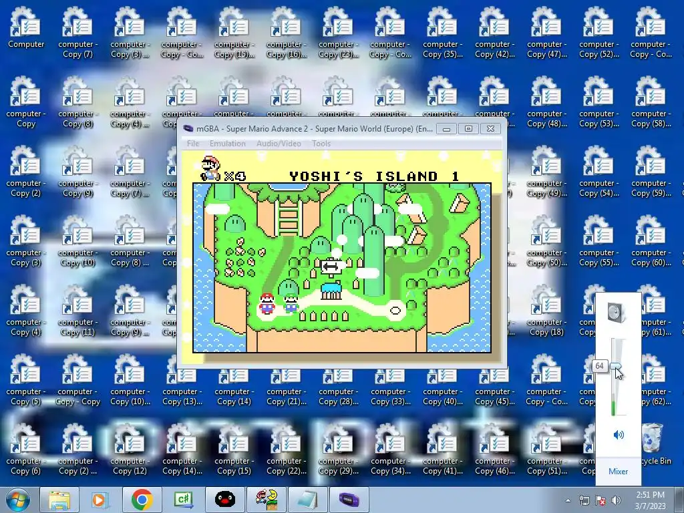Mute the speakers with the volume popup button
The height and width of the screenshot is (513, 684).
pos(618,434)
